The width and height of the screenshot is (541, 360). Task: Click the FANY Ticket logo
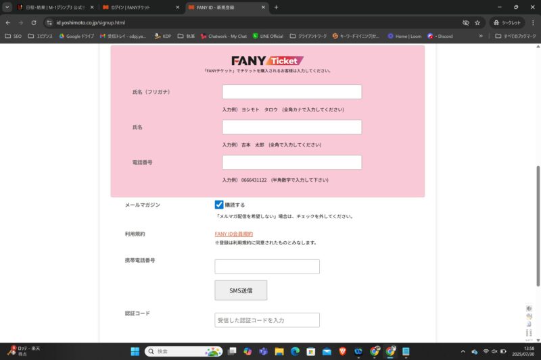(x=267, y=61)
